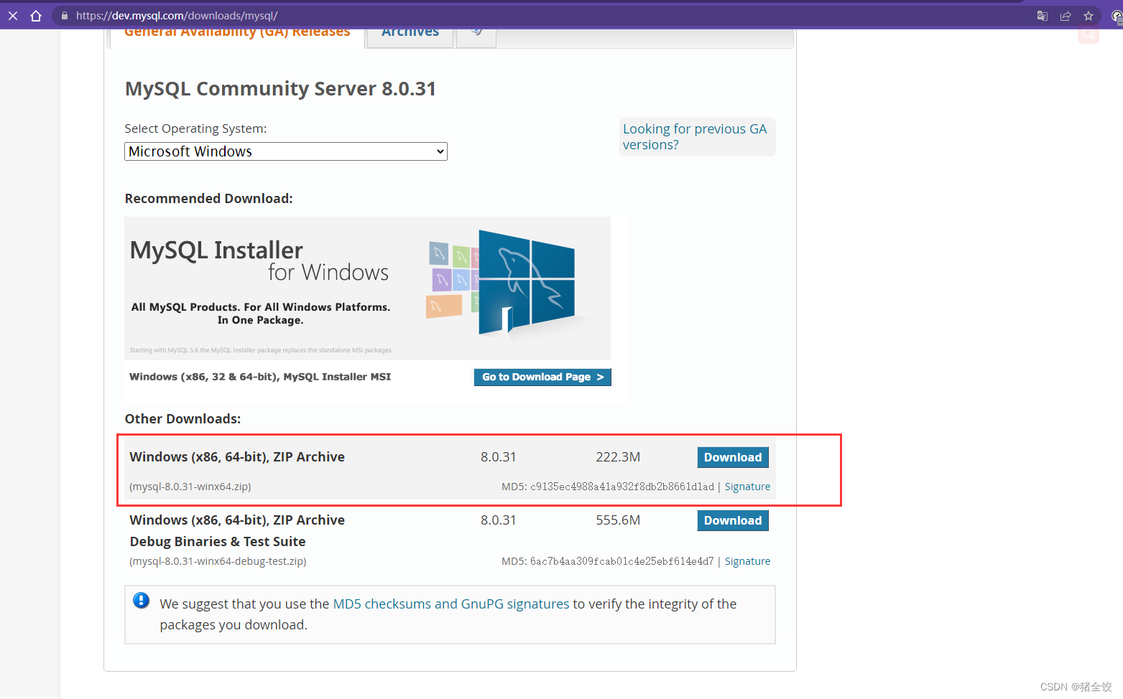This screenshot has height=699, width=1123.
Task: Switch to the Archives tab
Action: (x=410, y=32)
